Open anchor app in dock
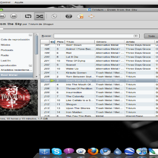The image size is (158, 158). 45,152
